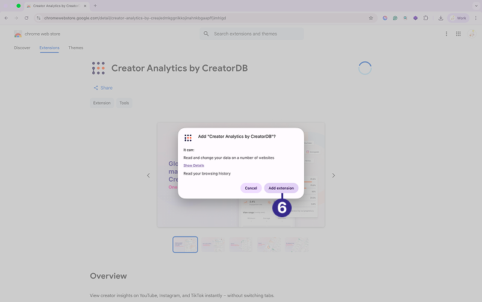The width and height of the screenshot is (482, 302).
Task: Click the address bar URL
Action: point(135,18)
